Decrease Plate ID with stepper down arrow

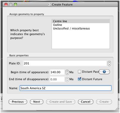coord(109,64)
